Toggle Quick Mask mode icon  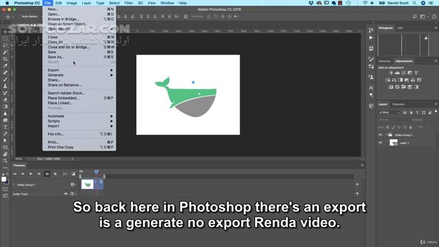point(5,189)
